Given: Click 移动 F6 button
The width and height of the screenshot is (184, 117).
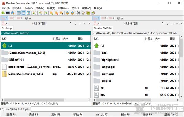Looking at the screenshot, I should (x=78, y=115).
